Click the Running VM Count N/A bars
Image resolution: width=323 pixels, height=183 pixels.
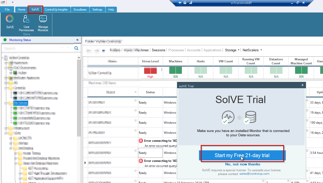pos(251,70)
